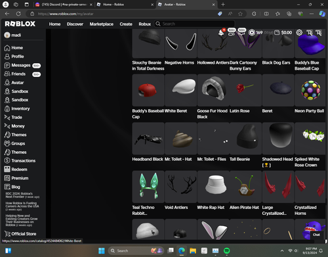Open the Spotify app in the taskbar
328x257 pixels.
tap(226, 250)
